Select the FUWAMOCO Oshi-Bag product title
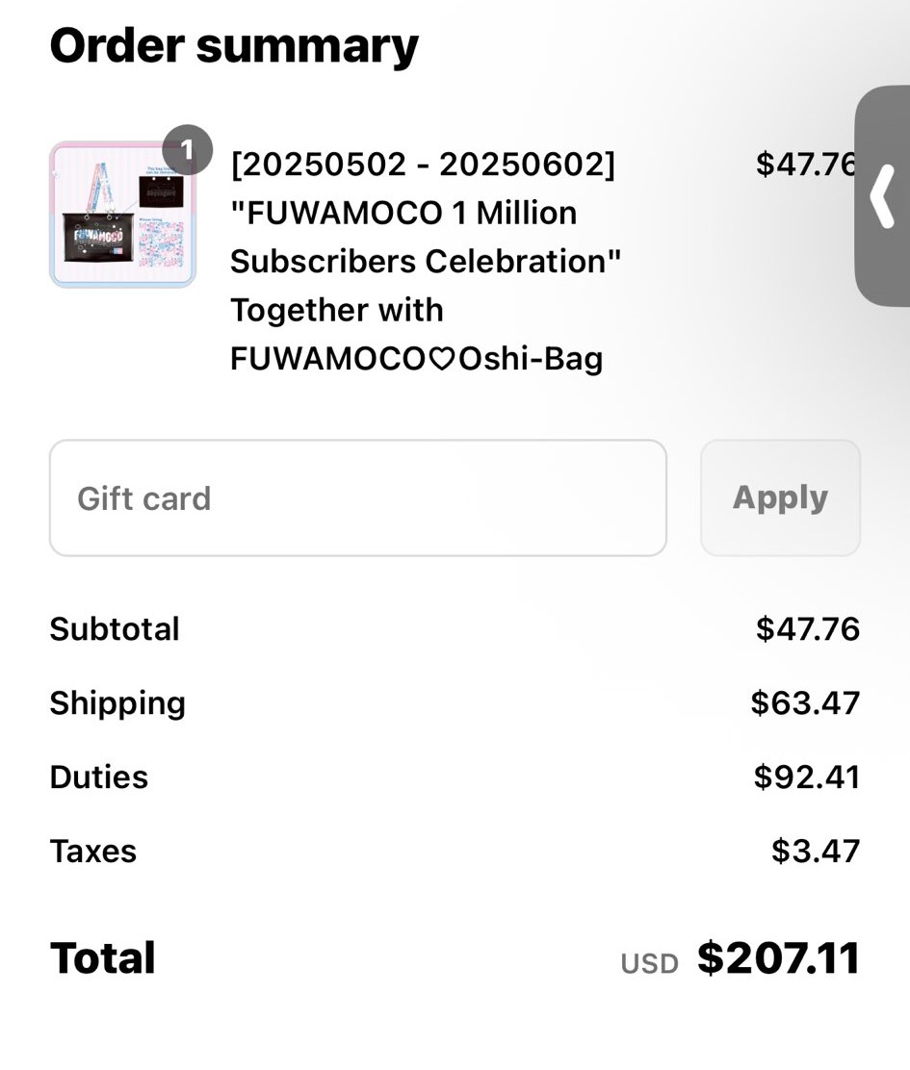This screenshot has height=1070, width=910. coord(426,262)
